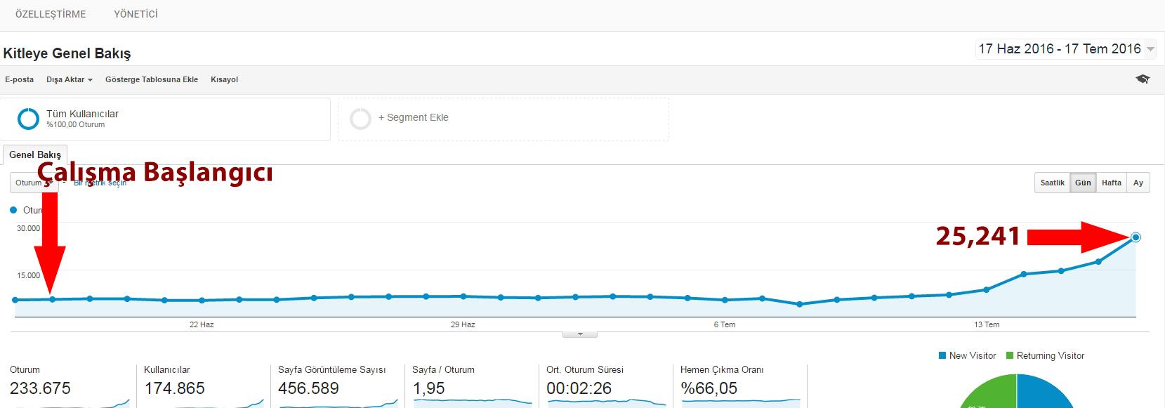Screen dimensions: 1165x408
Task: Click the 13 Tem axis label
Action: [x=987, y=324]
